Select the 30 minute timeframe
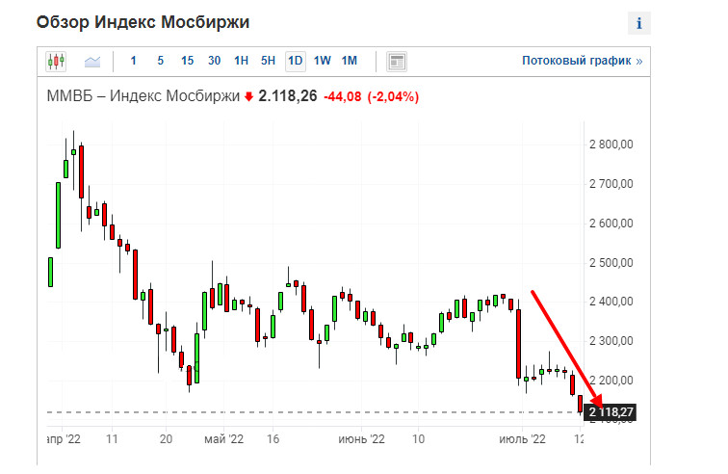 point(214,61)
